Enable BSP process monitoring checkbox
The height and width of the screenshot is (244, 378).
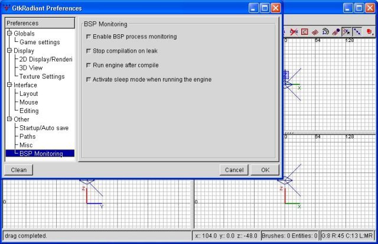(89, 37)
